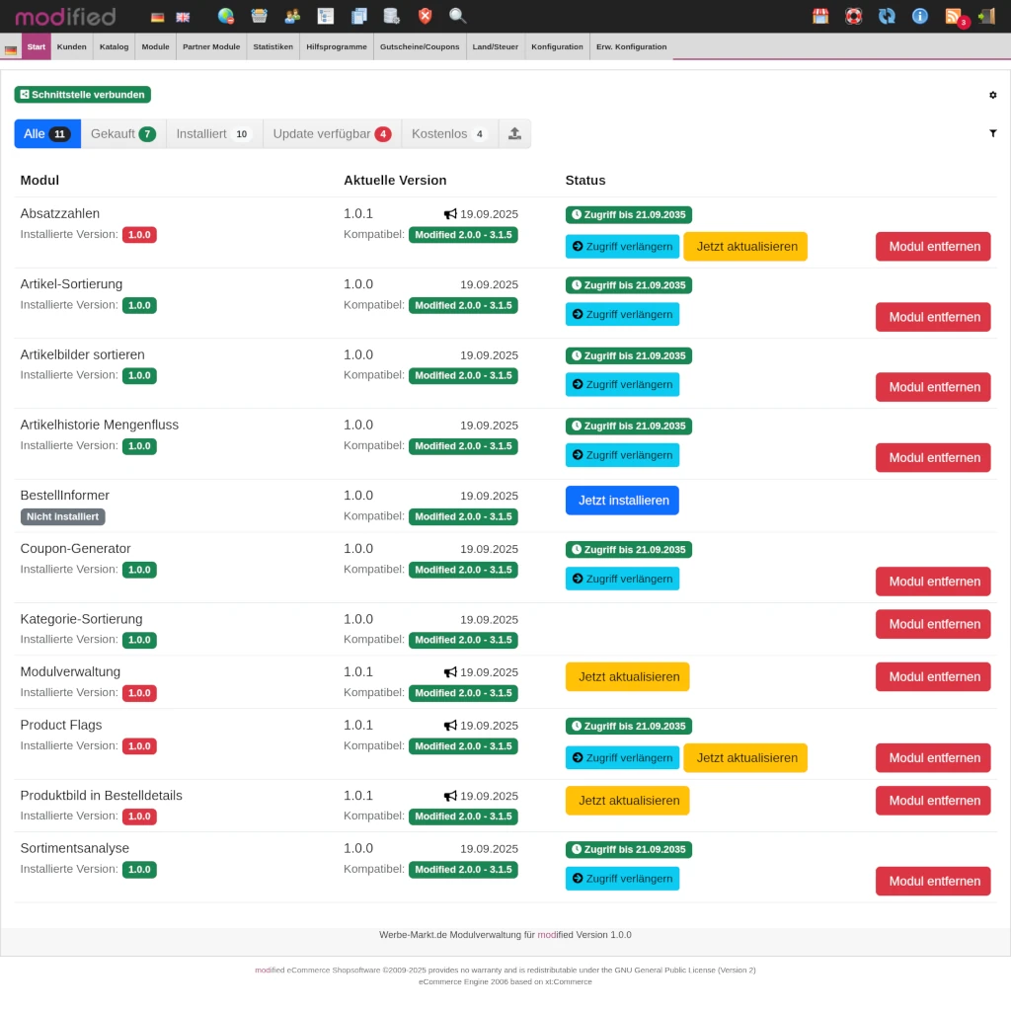Remove the Sortimentsanalyse module

pos(933,882)
